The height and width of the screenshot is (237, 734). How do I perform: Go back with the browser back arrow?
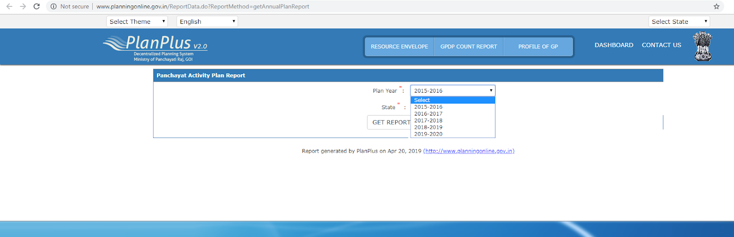(9, 6)
